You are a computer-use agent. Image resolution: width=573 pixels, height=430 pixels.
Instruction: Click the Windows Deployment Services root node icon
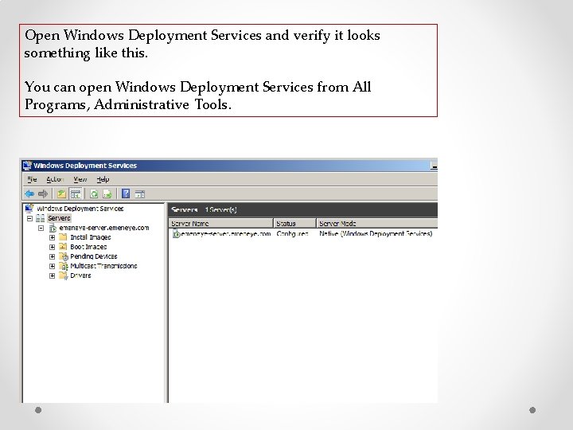tap(29, 209)
